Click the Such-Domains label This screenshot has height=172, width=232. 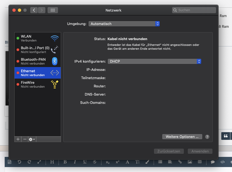93,103
